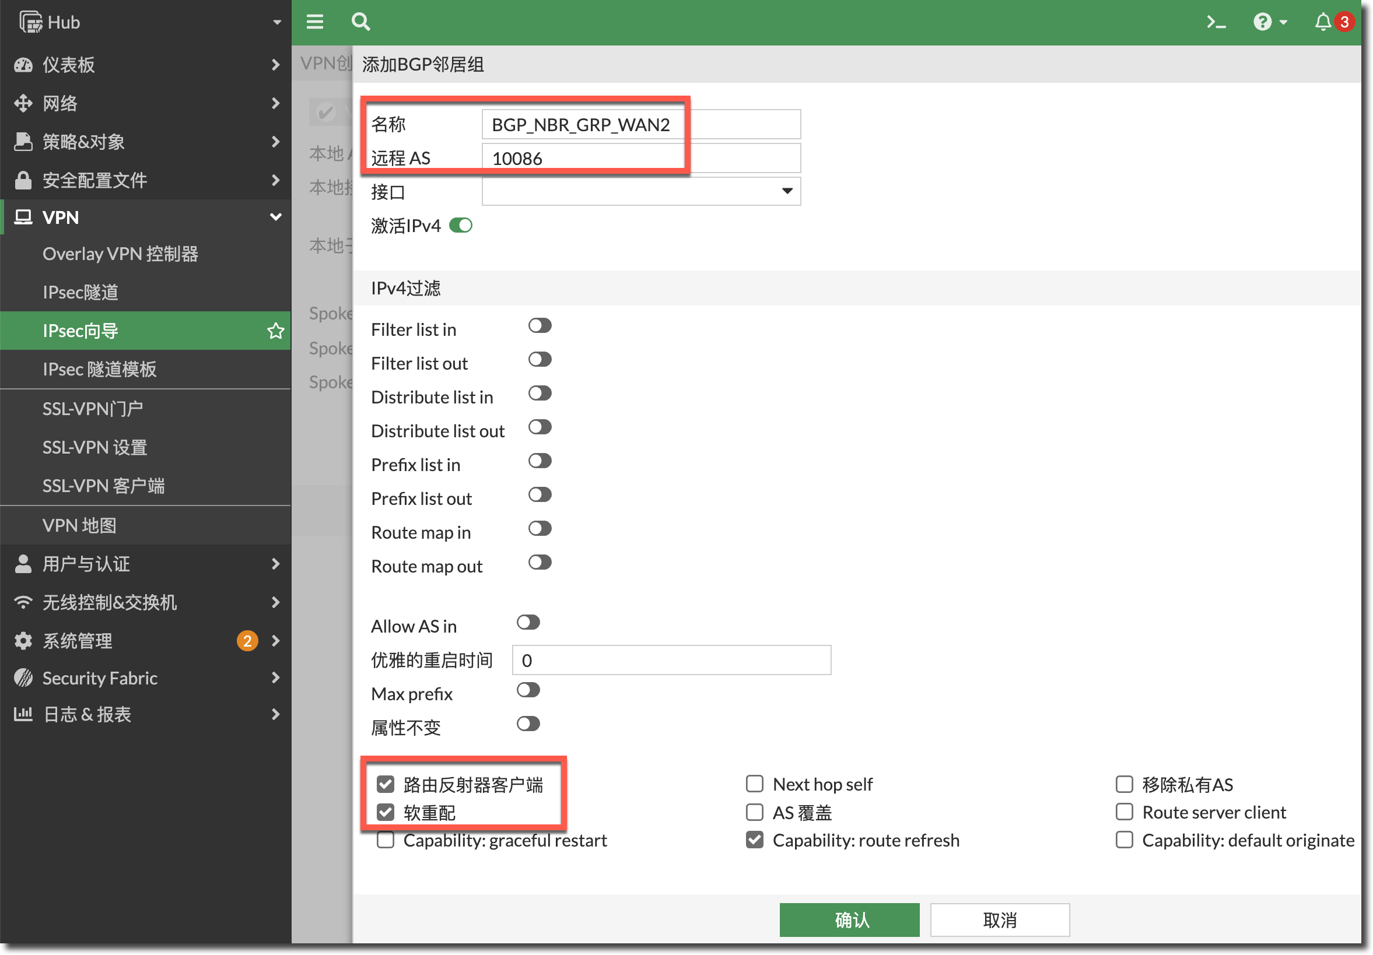
Task: Go to SSL-VPN 设置 page
Action: 94,447
